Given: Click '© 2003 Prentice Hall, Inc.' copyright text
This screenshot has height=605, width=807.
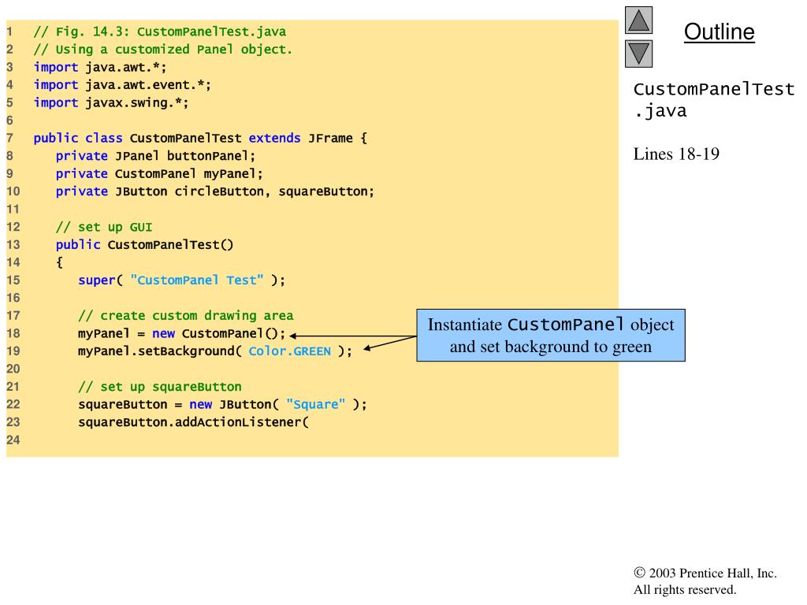Looking at the screenshot, I should 705,573.
